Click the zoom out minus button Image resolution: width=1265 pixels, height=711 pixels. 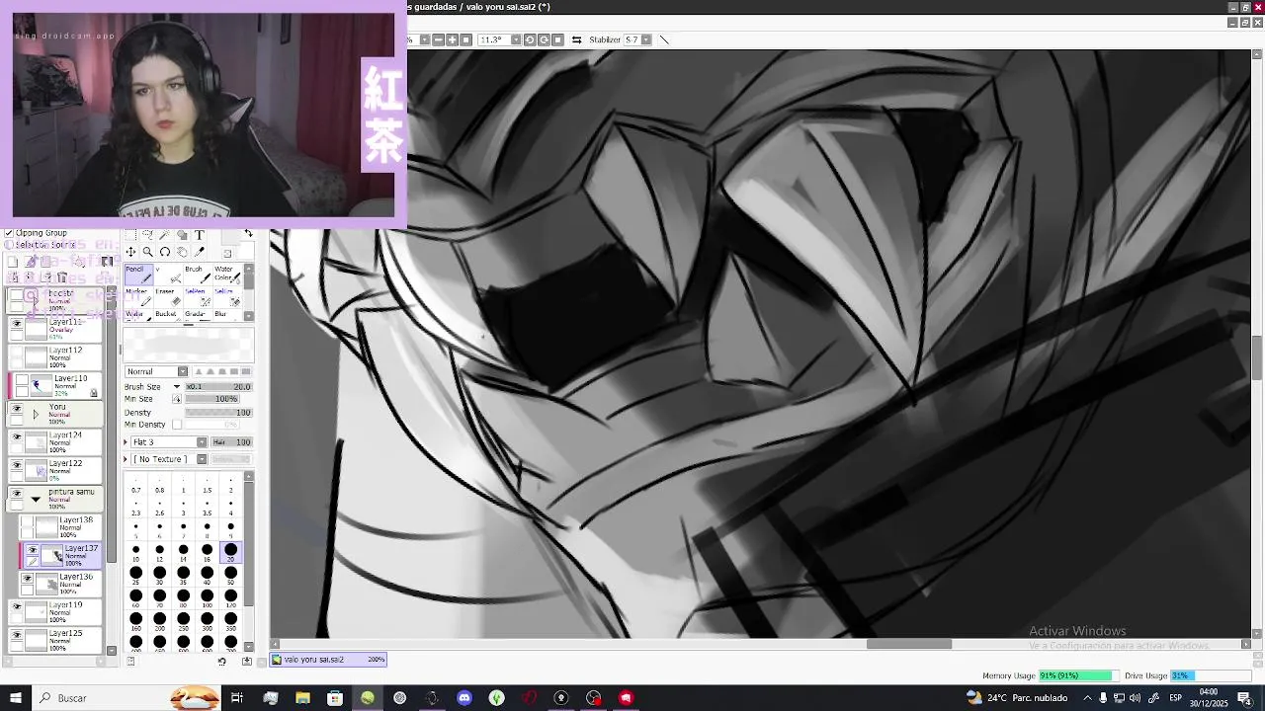click(439, 39)
